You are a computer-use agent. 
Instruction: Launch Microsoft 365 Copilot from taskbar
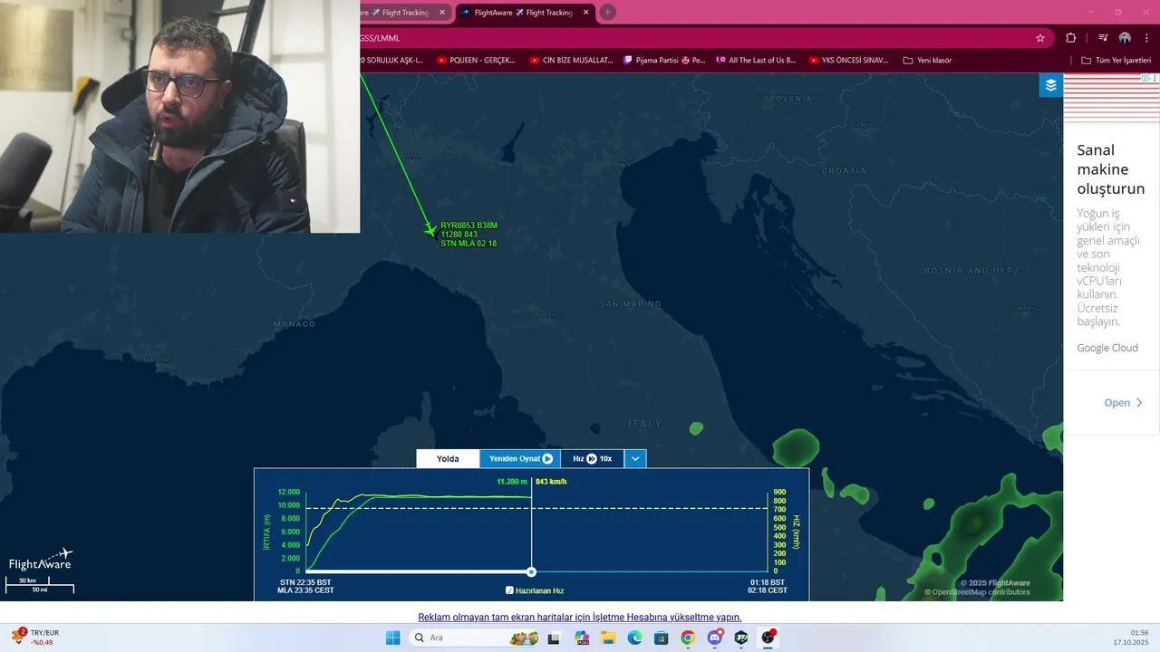pos(581,638)
